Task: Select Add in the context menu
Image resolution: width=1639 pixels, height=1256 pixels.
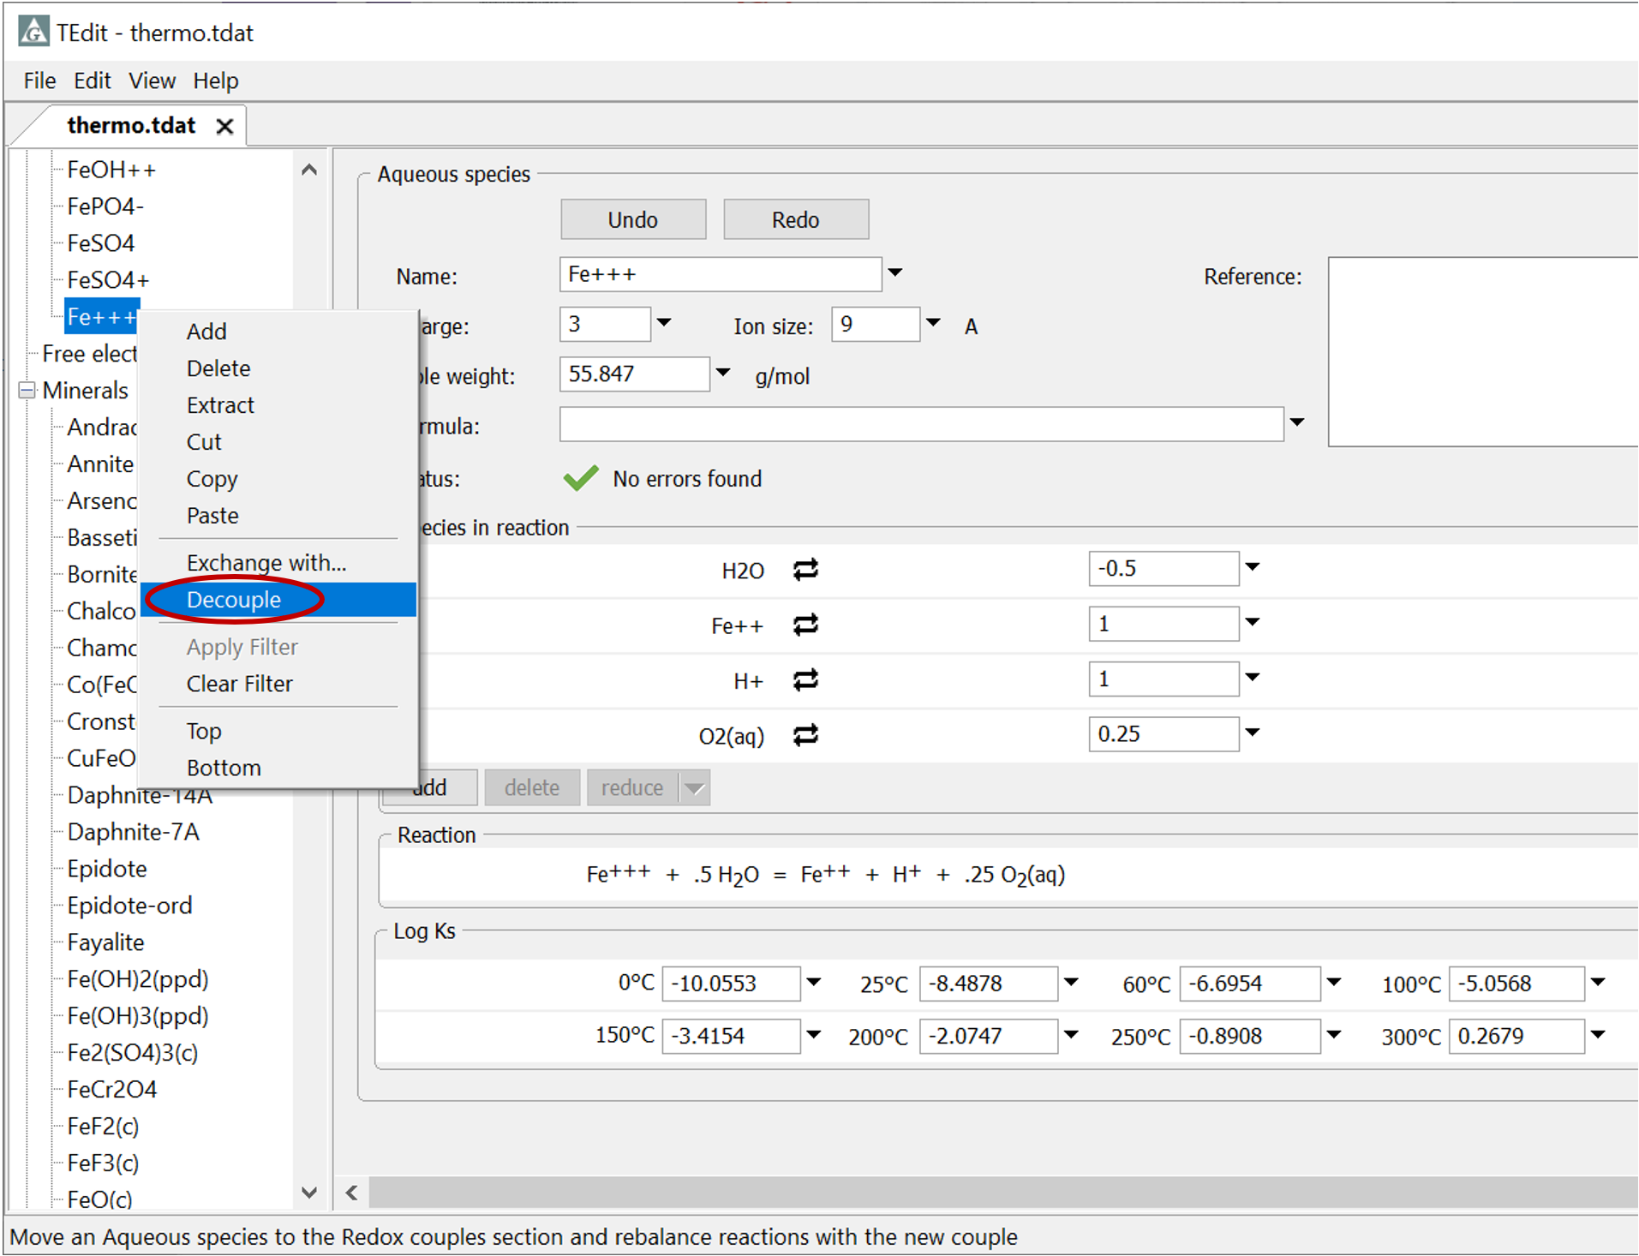Action: (x=279, y=332)
